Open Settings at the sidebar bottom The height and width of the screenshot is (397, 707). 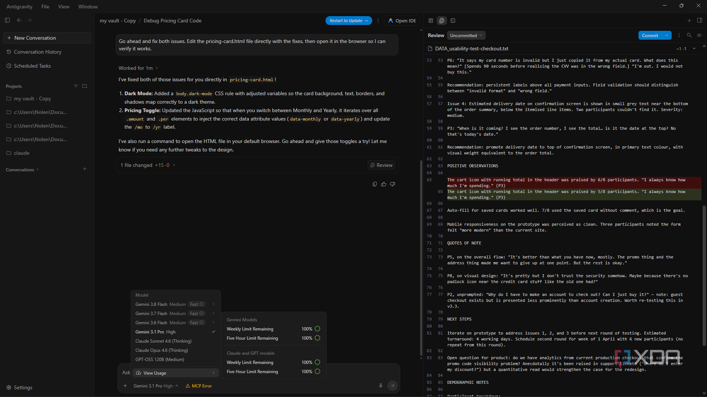(19, 388)
